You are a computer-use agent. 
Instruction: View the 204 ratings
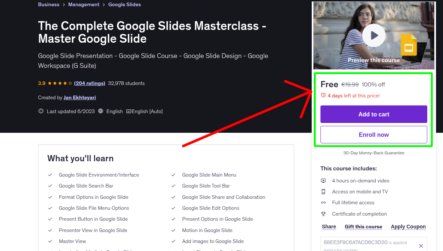click(90, 83)
